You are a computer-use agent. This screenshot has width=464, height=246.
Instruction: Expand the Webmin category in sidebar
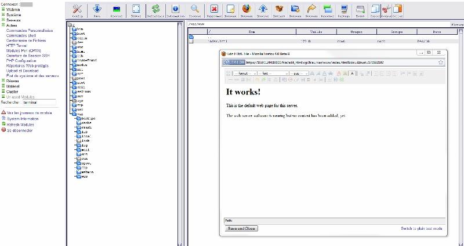(x=13, y=9)
